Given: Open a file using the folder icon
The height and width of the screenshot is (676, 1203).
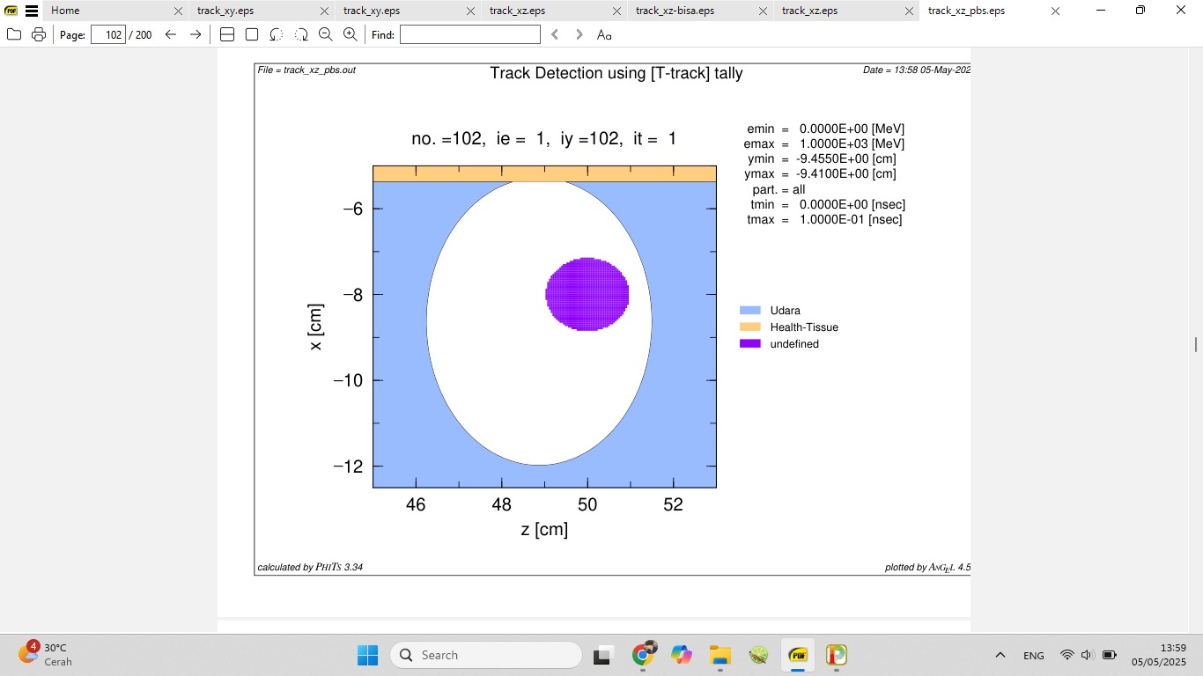Looking at the screenshot, I should (x=14, y=34).
